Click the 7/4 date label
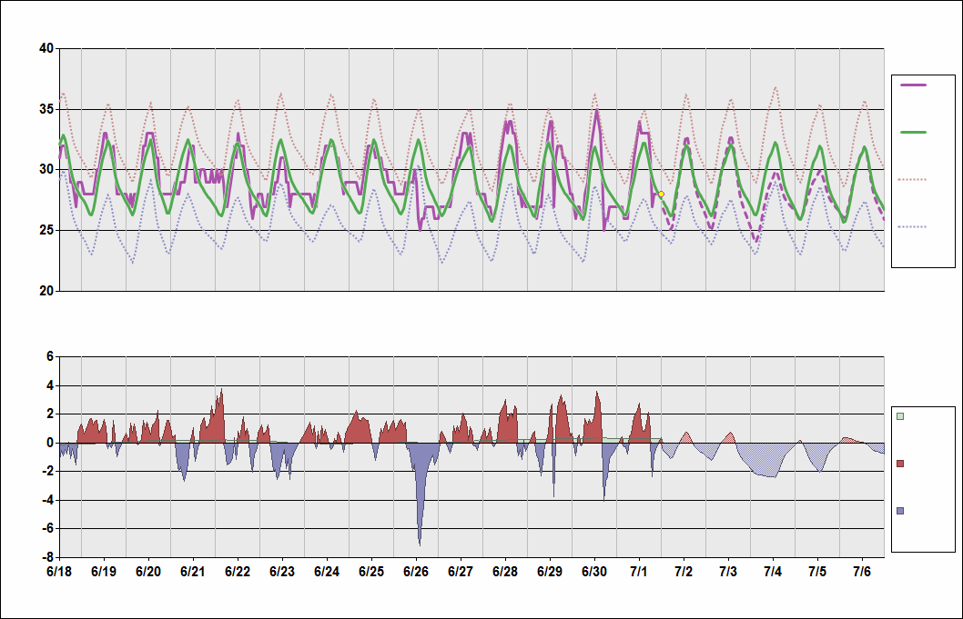This screenshot has height=619, width=963. point(773,573)
